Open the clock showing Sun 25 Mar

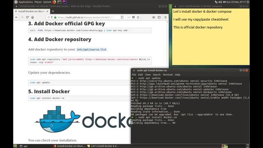[x=236, y=2]
